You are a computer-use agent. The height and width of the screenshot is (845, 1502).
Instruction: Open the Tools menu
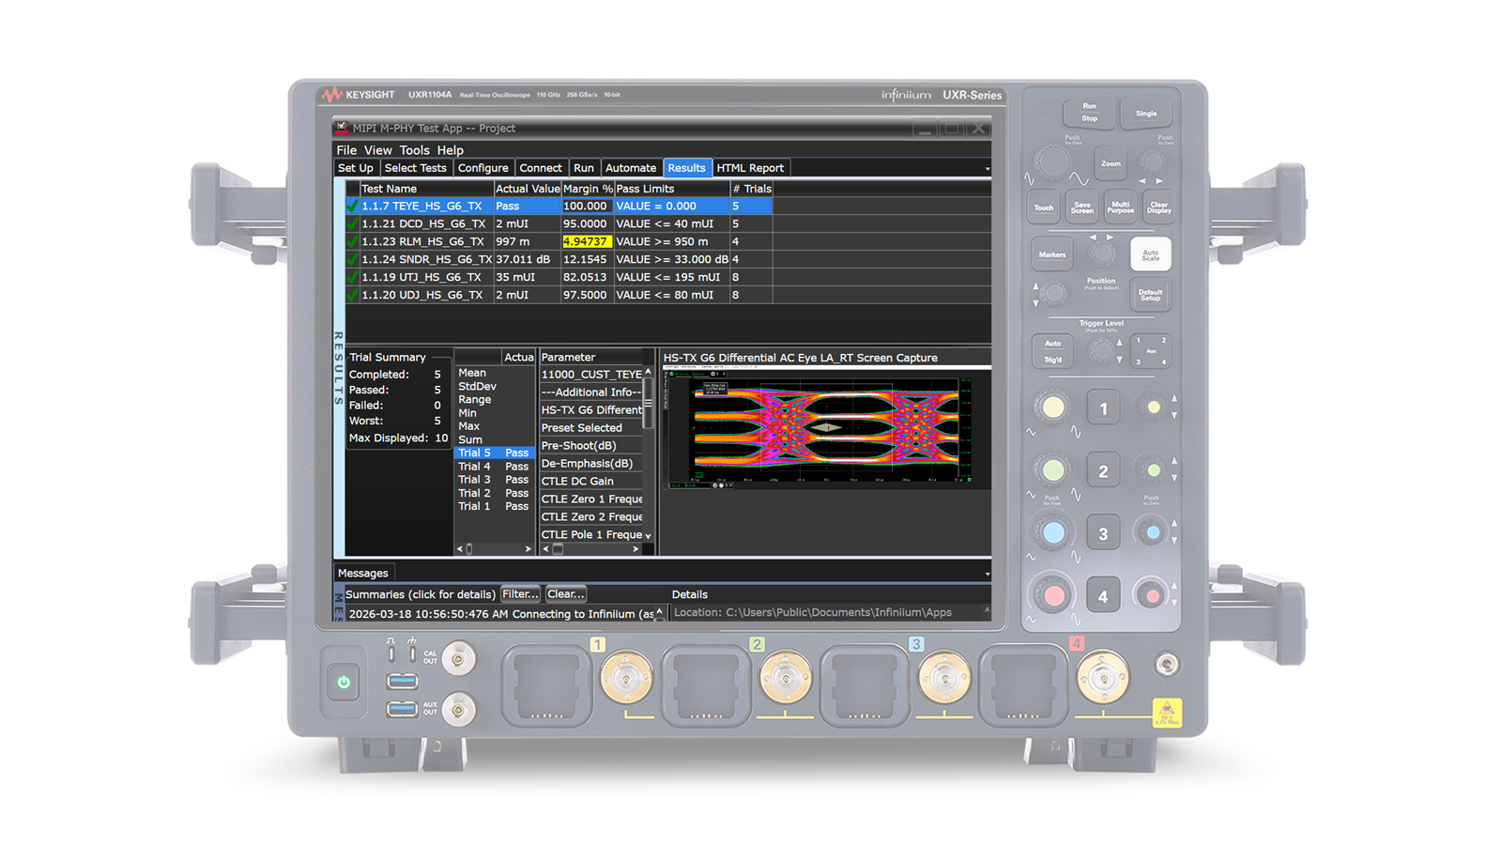[414, 150]
